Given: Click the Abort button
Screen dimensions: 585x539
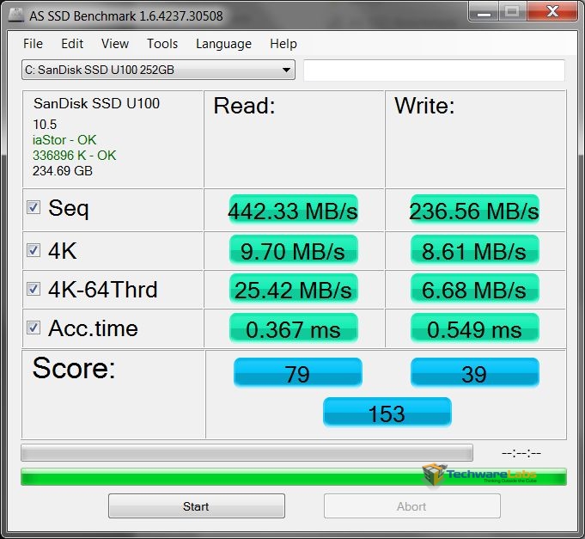Looking at the screenshot, I should (x=411, y=506).
